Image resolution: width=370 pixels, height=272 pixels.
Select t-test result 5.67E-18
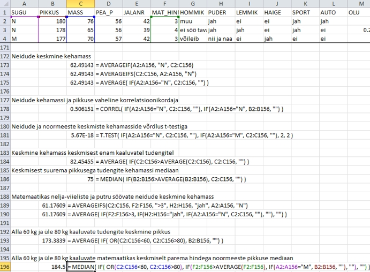[x=81, y=135]
